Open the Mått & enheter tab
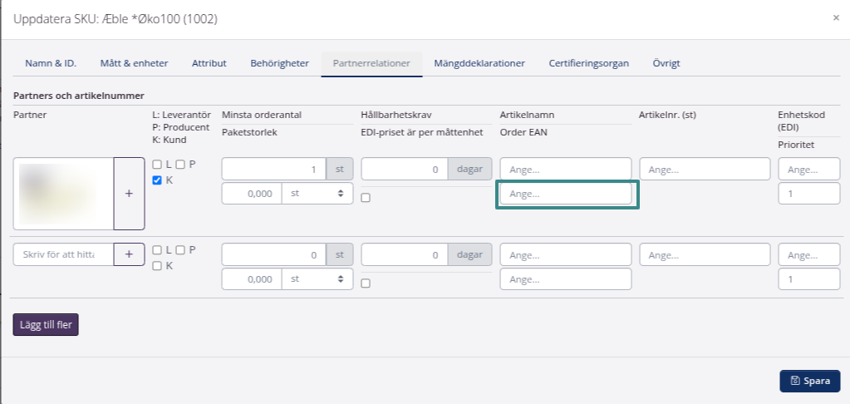This screenshot has width=850, height=404. tap(134, 63)
